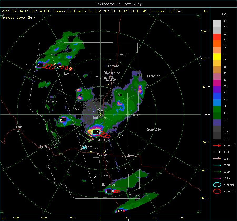The width and height of the screenshot is (237, 221).
Task: Click the cyan 27ZW arrow icon
Action: 217,165
